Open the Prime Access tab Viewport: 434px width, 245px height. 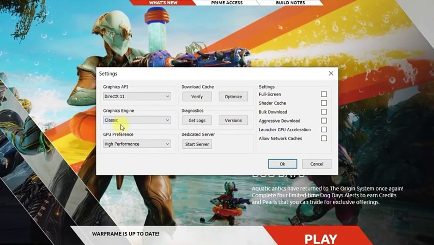(x=227, y=3)
